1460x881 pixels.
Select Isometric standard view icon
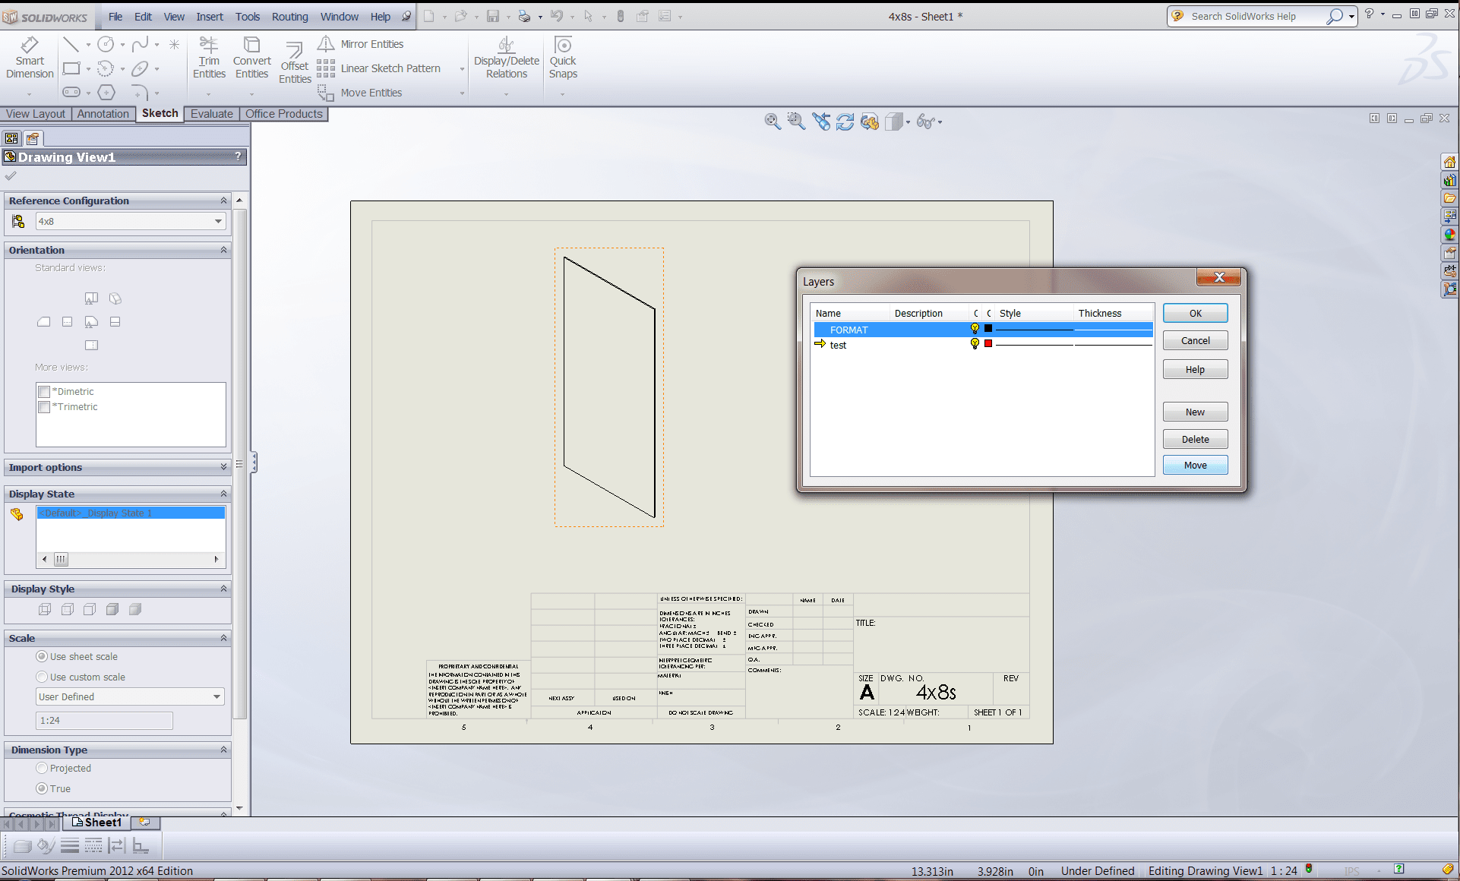(x=115, y=298)
